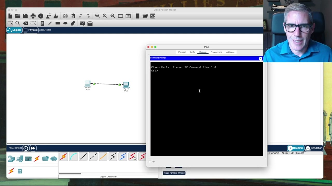The height and width of the screenshot is (186, 332).
Task: Click the Paste icon in toolbar
Action: coord(73,16)
